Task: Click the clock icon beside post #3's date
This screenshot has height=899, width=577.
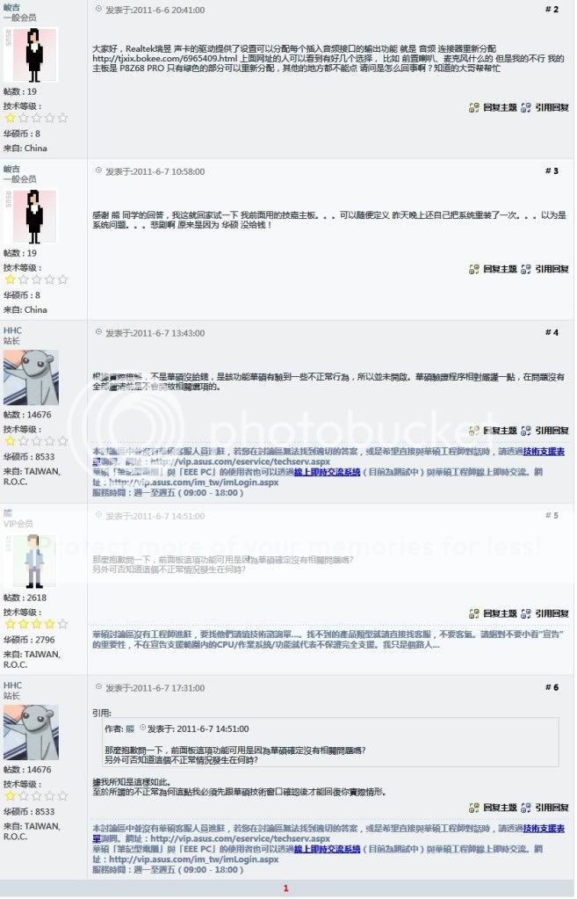Action: click(x=98, y=170)
